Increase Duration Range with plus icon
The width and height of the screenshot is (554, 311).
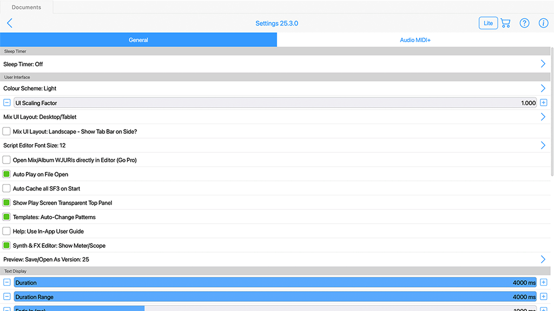coord(544,296)
